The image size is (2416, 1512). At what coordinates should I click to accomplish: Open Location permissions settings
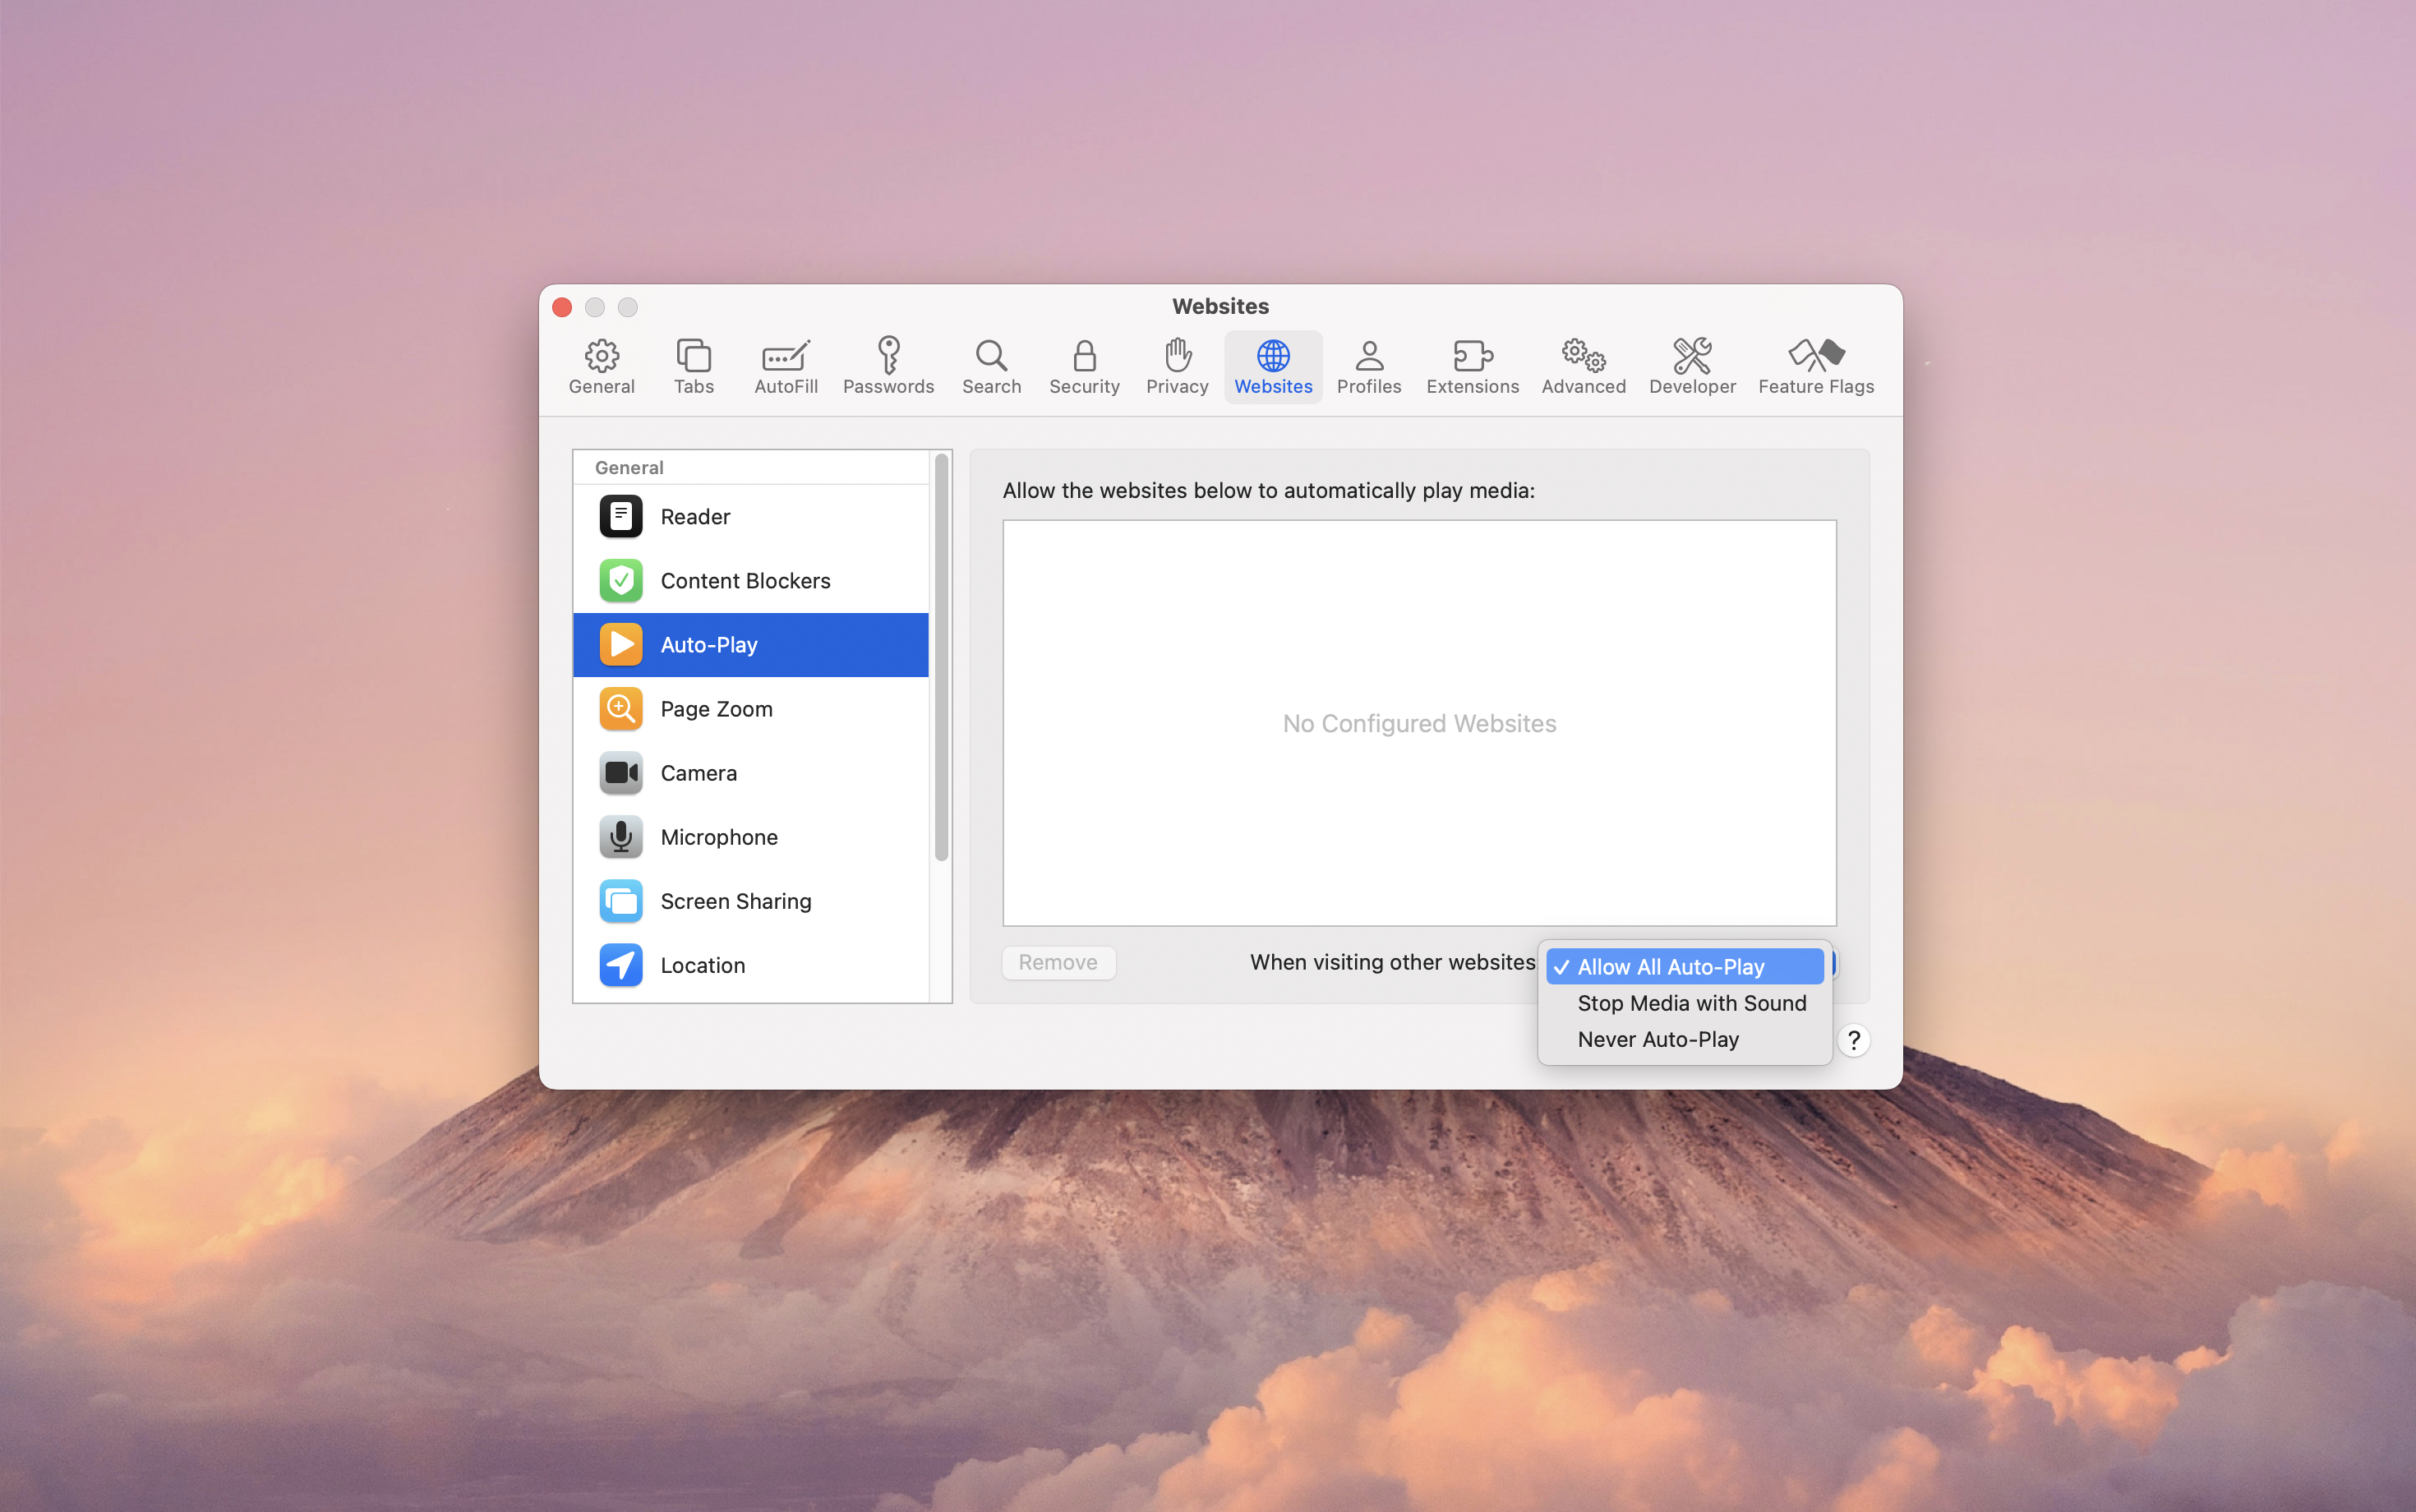click(x=702, y=964)
